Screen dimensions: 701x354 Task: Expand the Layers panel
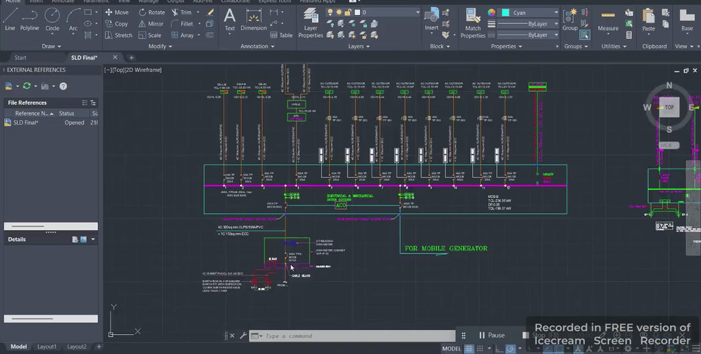point(359,46)
